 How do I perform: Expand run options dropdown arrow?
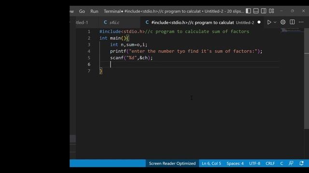tap(275, 22)
